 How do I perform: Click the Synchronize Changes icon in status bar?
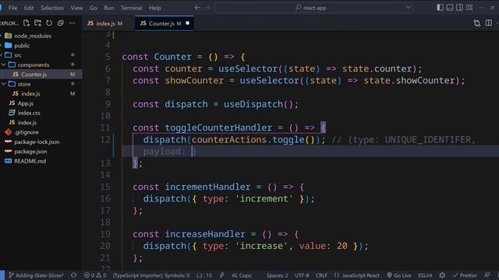(x=73, y=275)
